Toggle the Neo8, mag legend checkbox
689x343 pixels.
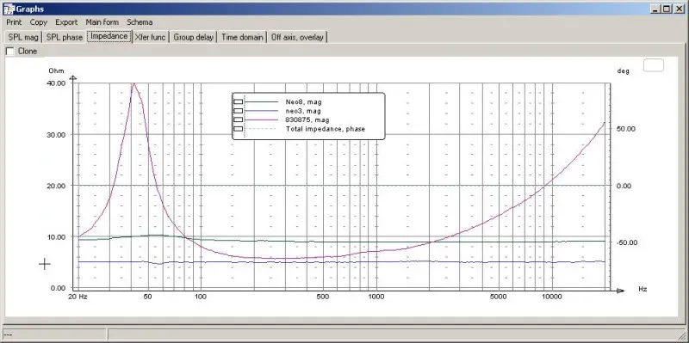239,101
